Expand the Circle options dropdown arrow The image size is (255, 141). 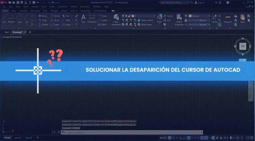coord(20,24)
